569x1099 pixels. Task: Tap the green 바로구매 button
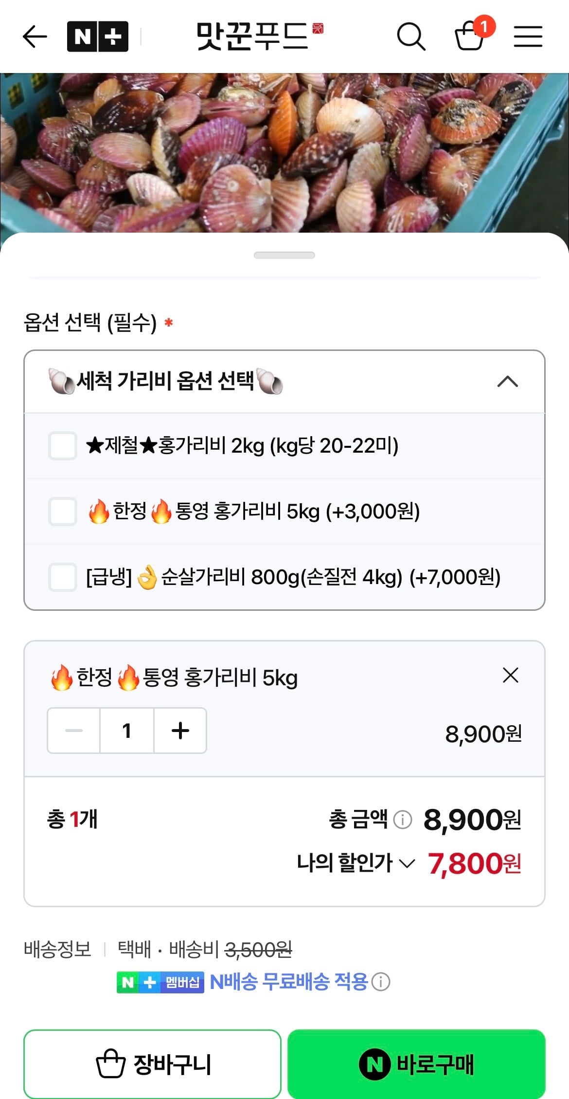416,1064
